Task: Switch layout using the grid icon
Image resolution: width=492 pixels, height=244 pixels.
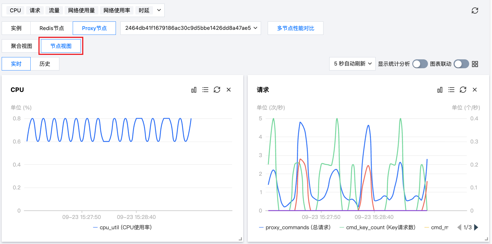Action: coord(475,64)
